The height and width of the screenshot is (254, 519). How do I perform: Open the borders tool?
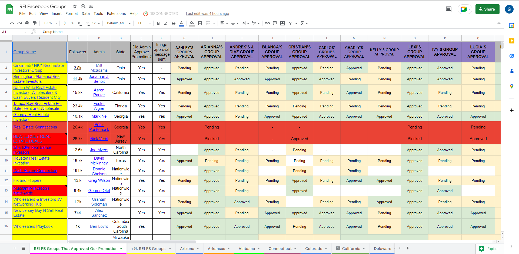(200, 23)
